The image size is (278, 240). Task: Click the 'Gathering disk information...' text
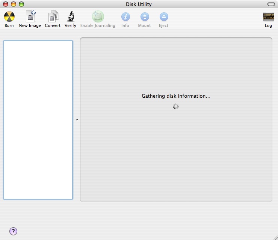(x=176, y=96)
